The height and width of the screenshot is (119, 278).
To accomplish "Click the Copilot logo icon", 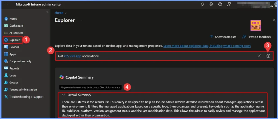I will click(62, 77).
